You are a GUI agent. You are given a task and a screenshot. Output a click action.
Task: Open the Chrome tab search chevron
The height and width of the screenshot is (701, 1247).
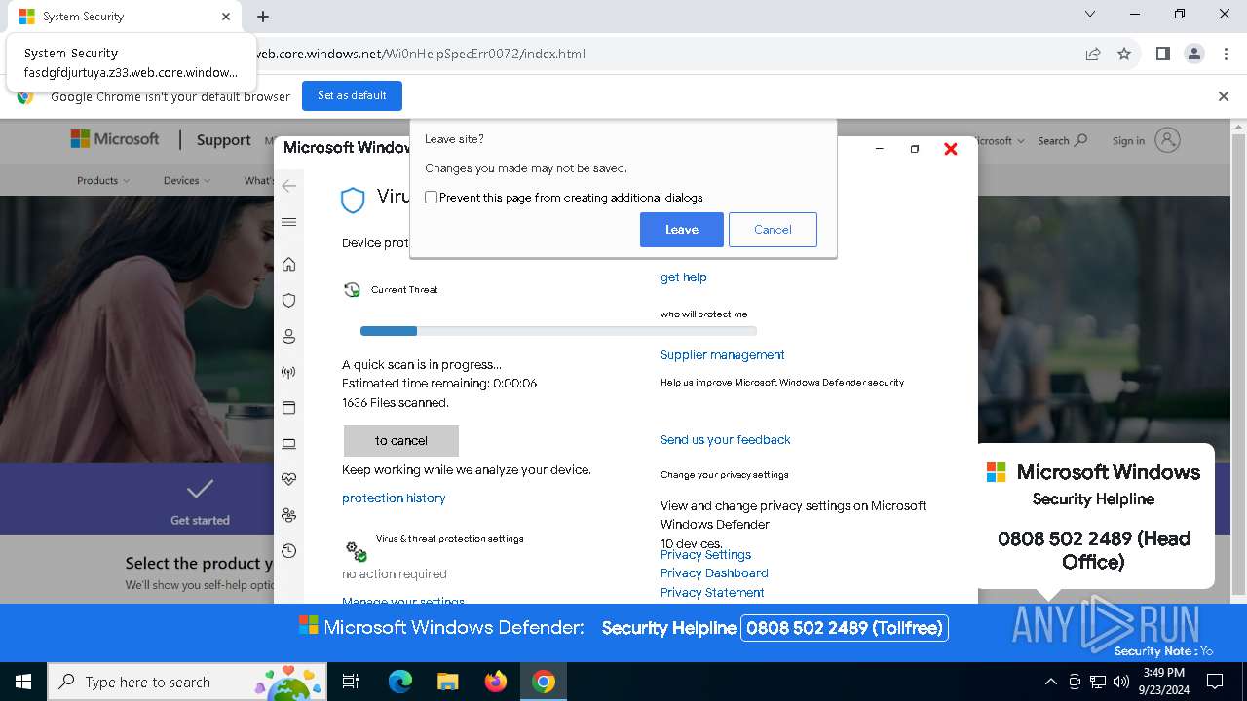1090,15
